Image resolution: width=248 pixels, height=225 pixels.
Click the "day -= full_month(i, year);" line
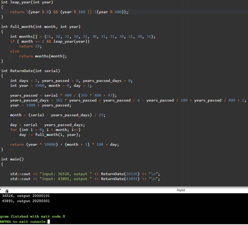tap(50, 135)
